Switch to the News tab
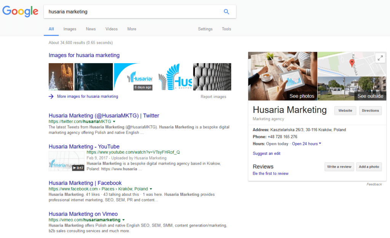This screenshot has width=390, height=238. 91,29
